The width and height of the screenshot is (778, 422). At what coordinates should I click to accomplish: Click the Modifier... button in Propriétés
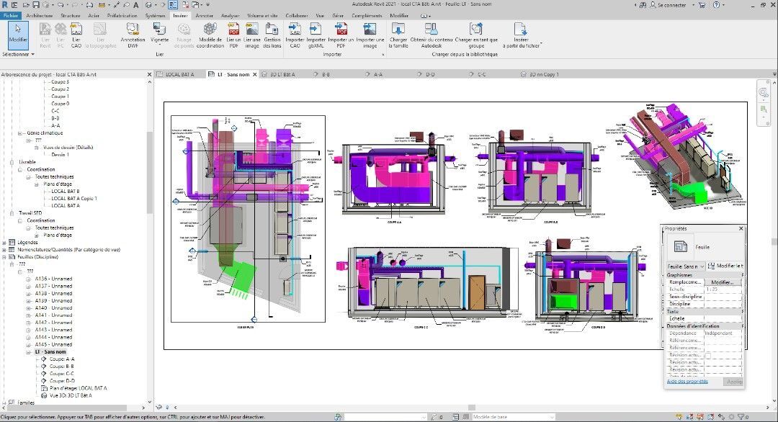click(721, 282)
